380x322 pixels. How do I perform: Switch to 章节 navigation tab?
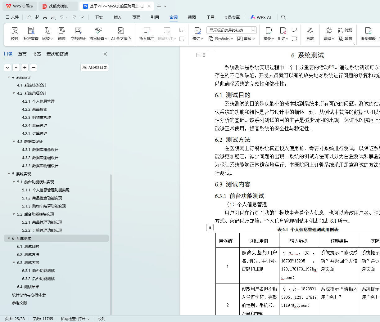pyautogui.click(x=22, y=54)
